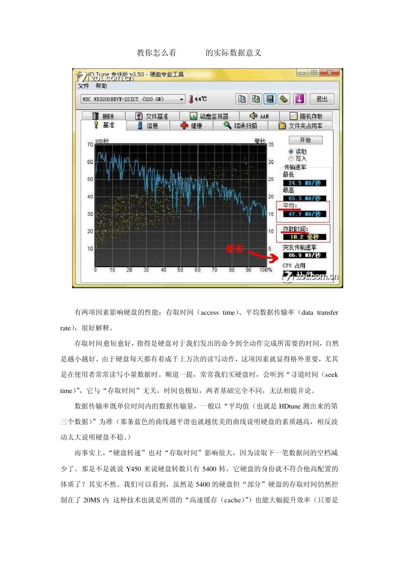Click the save screenshot floppy disk icon
Image resolution: width=398 pixels, height=563 pixels.
(270, 99)
